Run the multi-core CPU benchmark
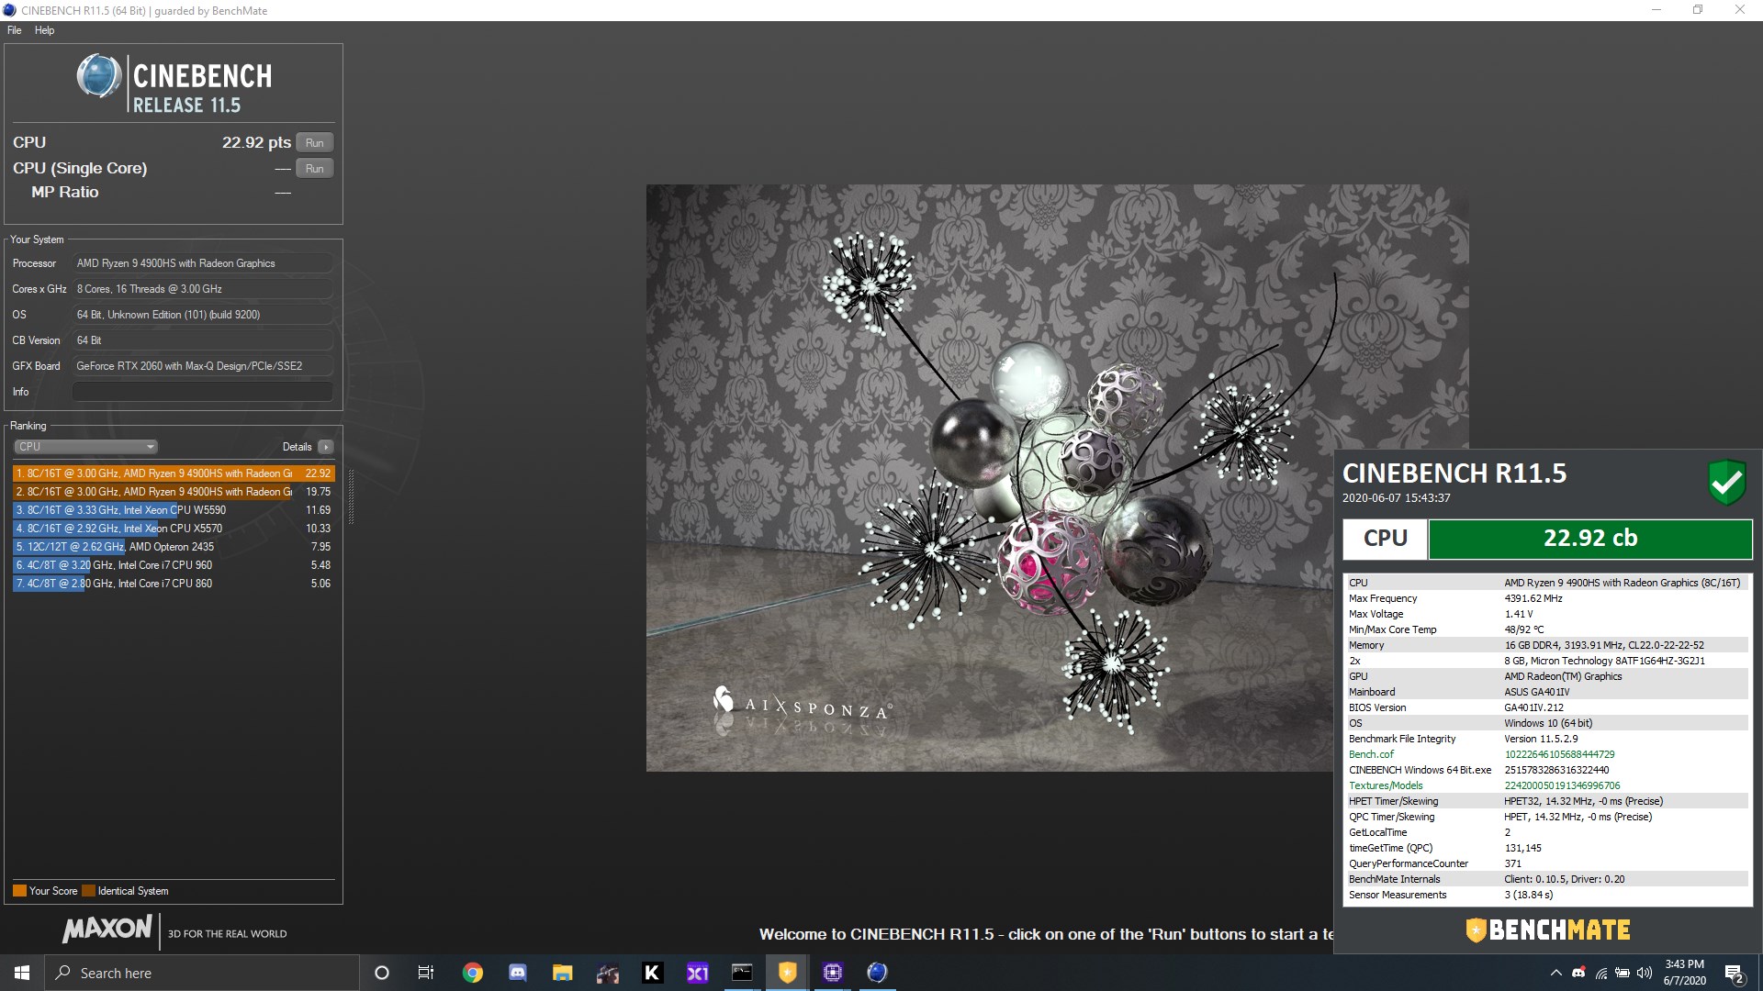 [314, 142]
